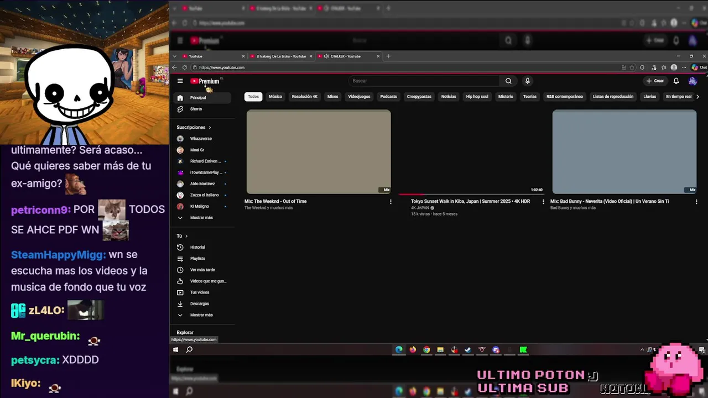Image resolution: width=708 pixels, height=398 pixels.
Task: Open the YouTube hamburger guide menu
Action: tap(180, 81)
